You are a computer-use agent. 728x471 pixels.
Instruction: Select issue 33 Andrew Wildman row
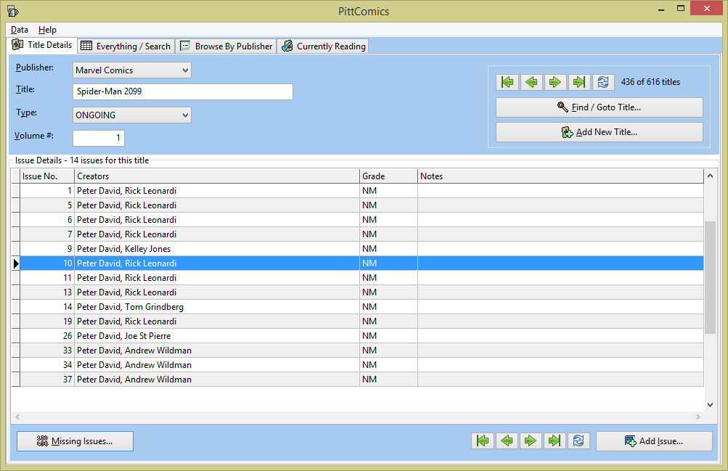[x=217, y=351]
